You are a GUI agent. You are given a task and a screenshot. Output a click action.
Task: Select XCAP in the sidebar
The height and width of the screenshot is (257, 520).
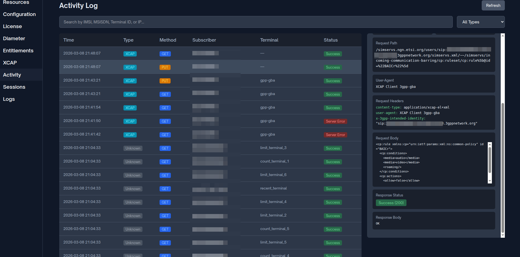[10, 63]
